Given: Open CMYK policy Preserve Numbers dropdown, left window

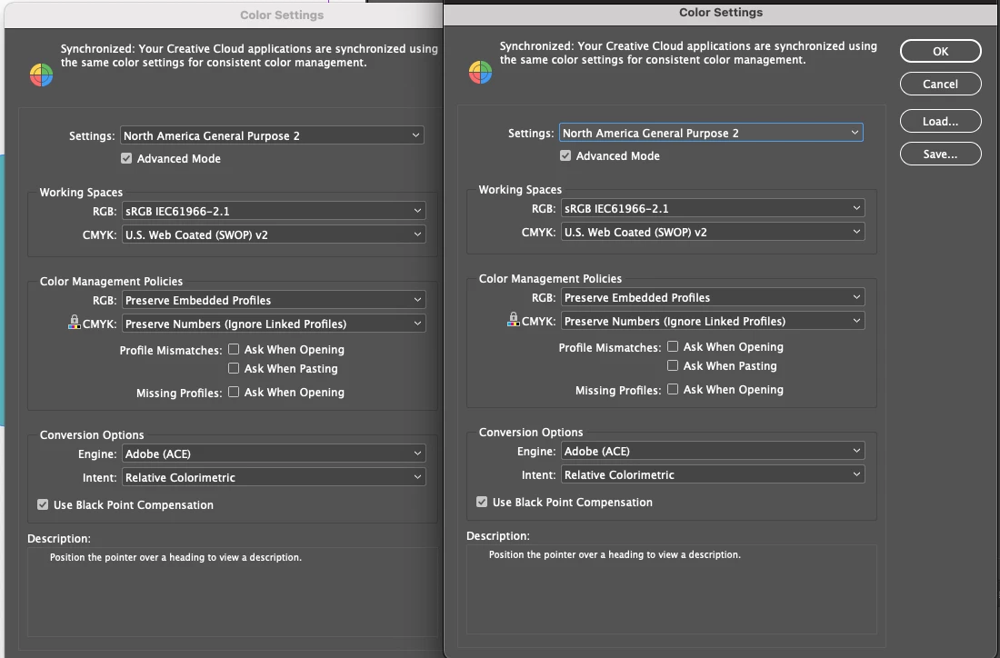Looking at the screenshot, I should coord(275,324).
